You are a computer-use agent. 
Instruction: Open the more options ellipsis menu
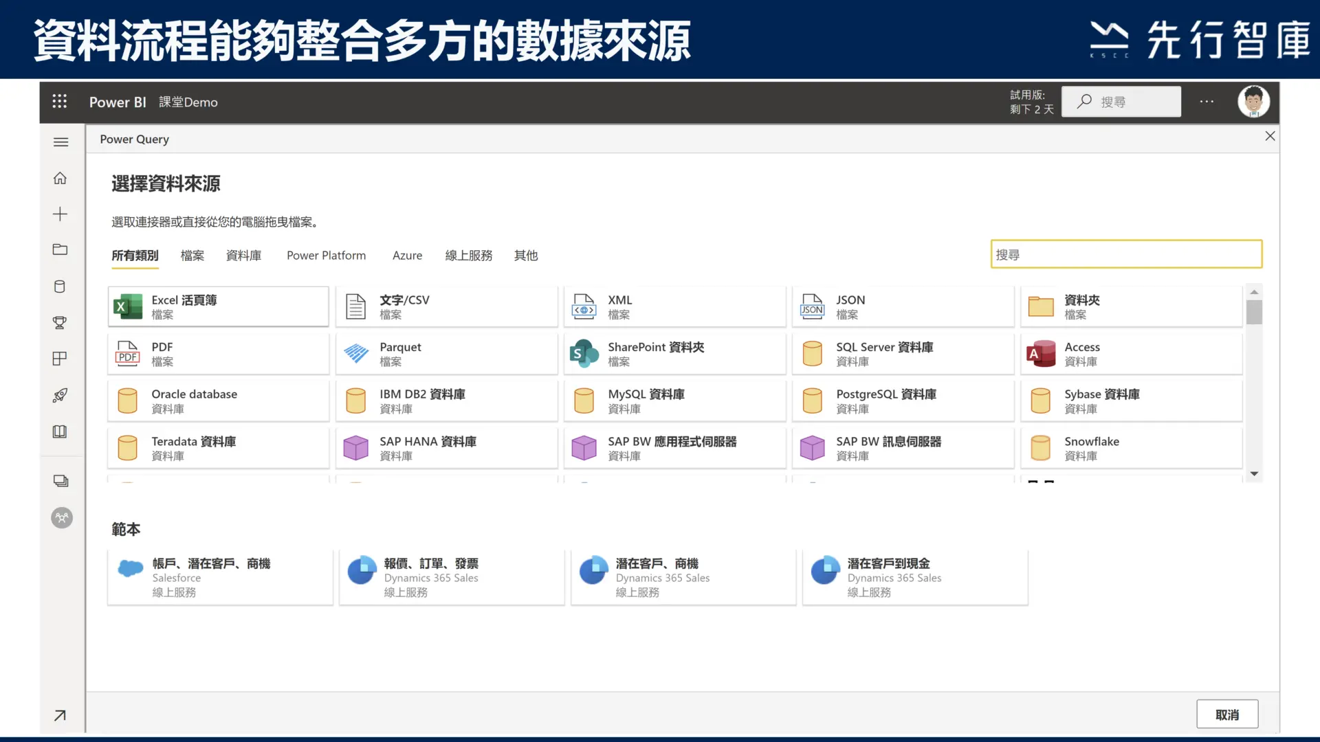tap(1207, 102)
